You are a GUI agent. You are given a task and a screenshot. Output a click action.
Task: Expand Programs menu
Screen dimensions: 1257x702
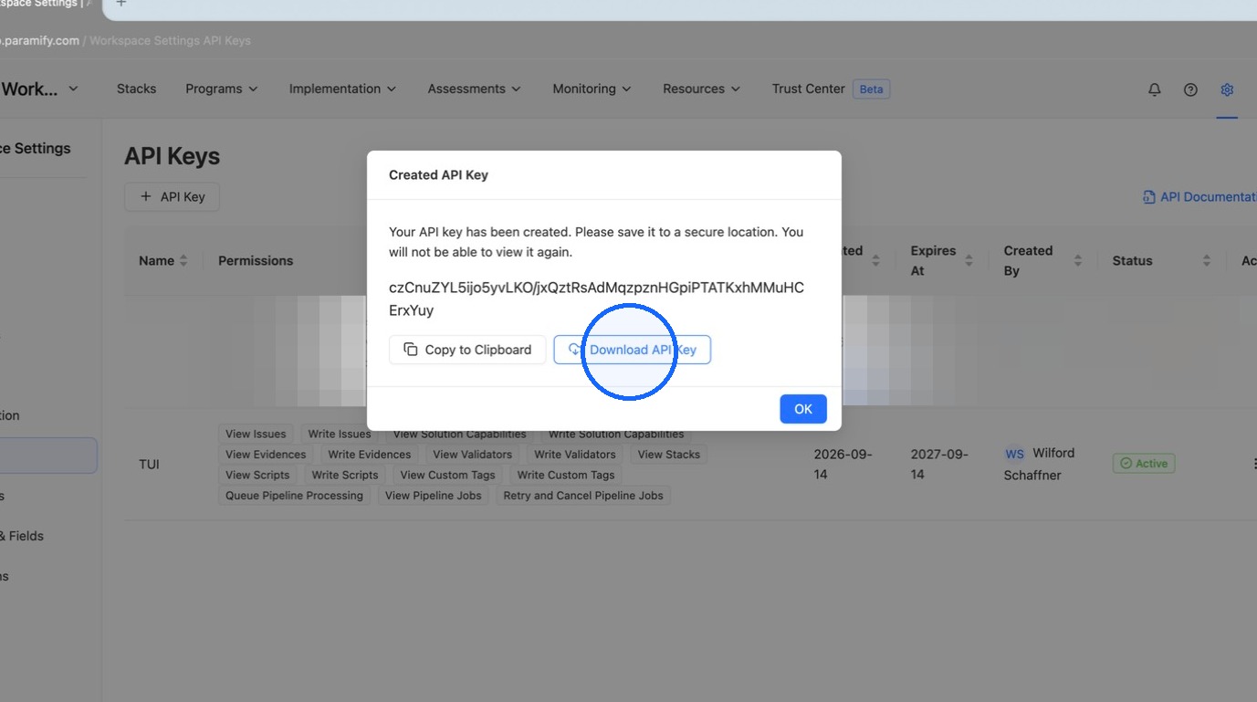pos(221,89)
